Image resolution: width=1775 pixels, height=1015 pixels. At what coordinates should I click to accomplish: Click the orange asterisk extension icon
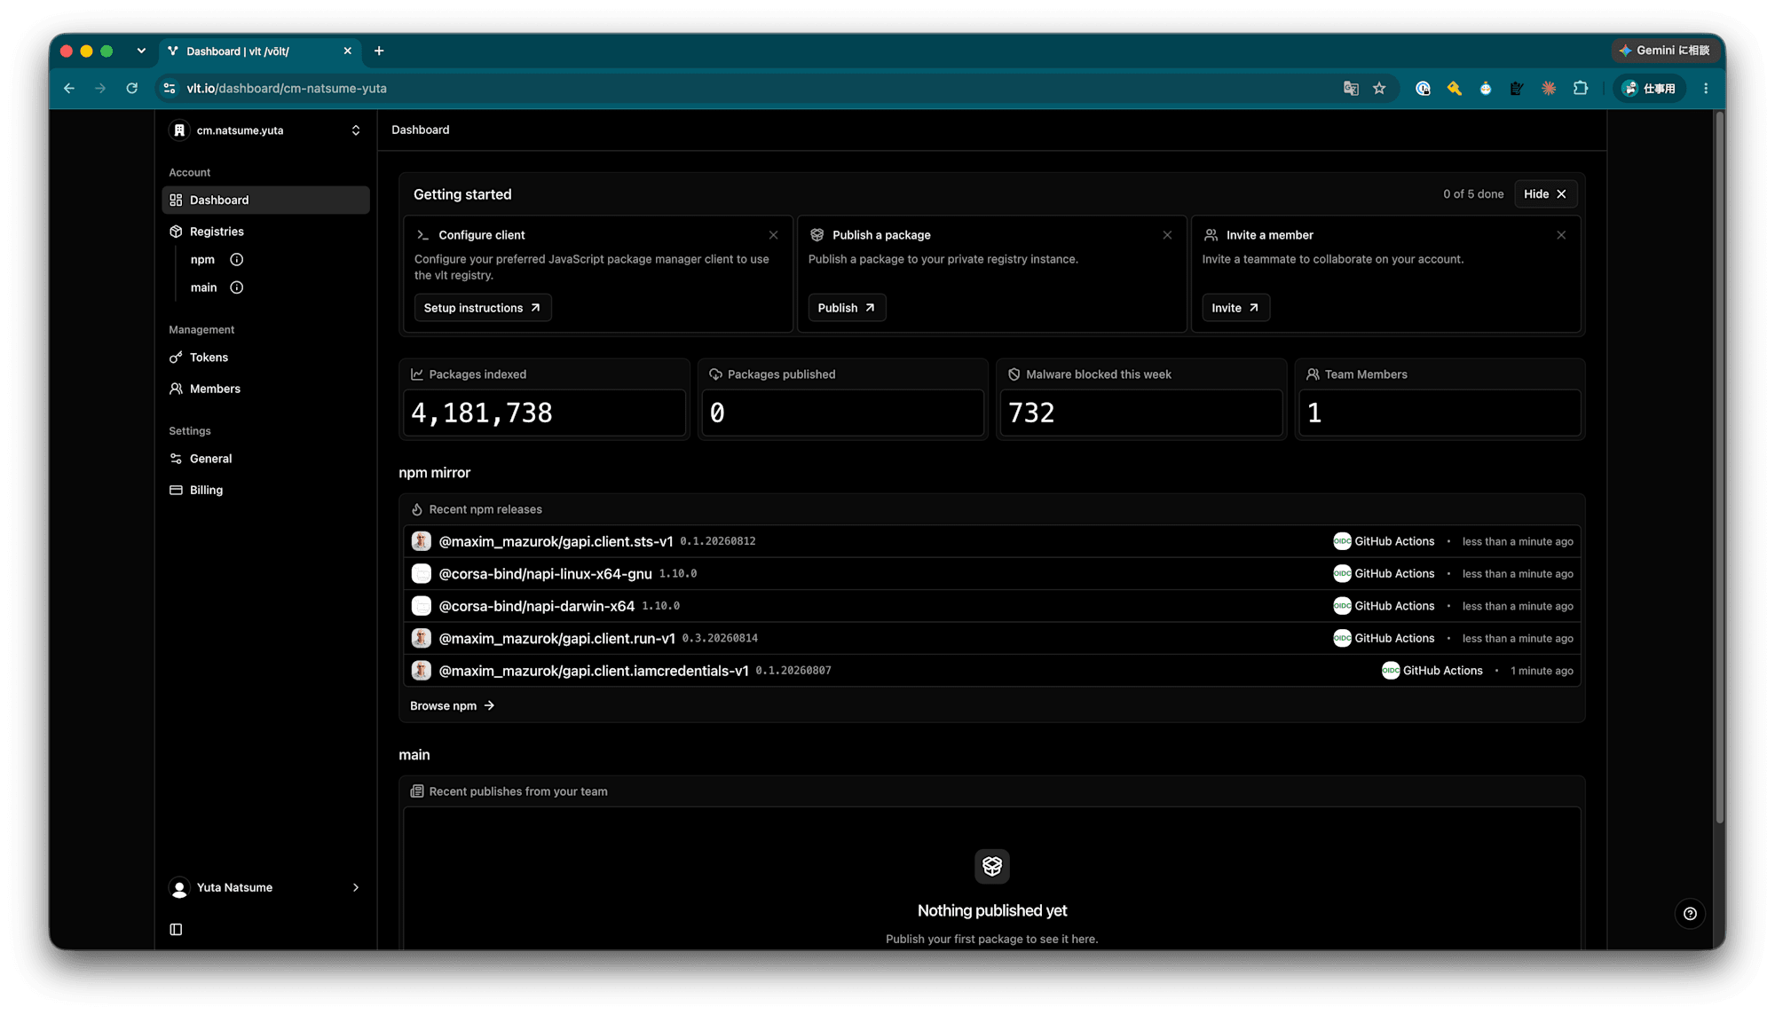pyautogui.click(x=1549, y=88)
